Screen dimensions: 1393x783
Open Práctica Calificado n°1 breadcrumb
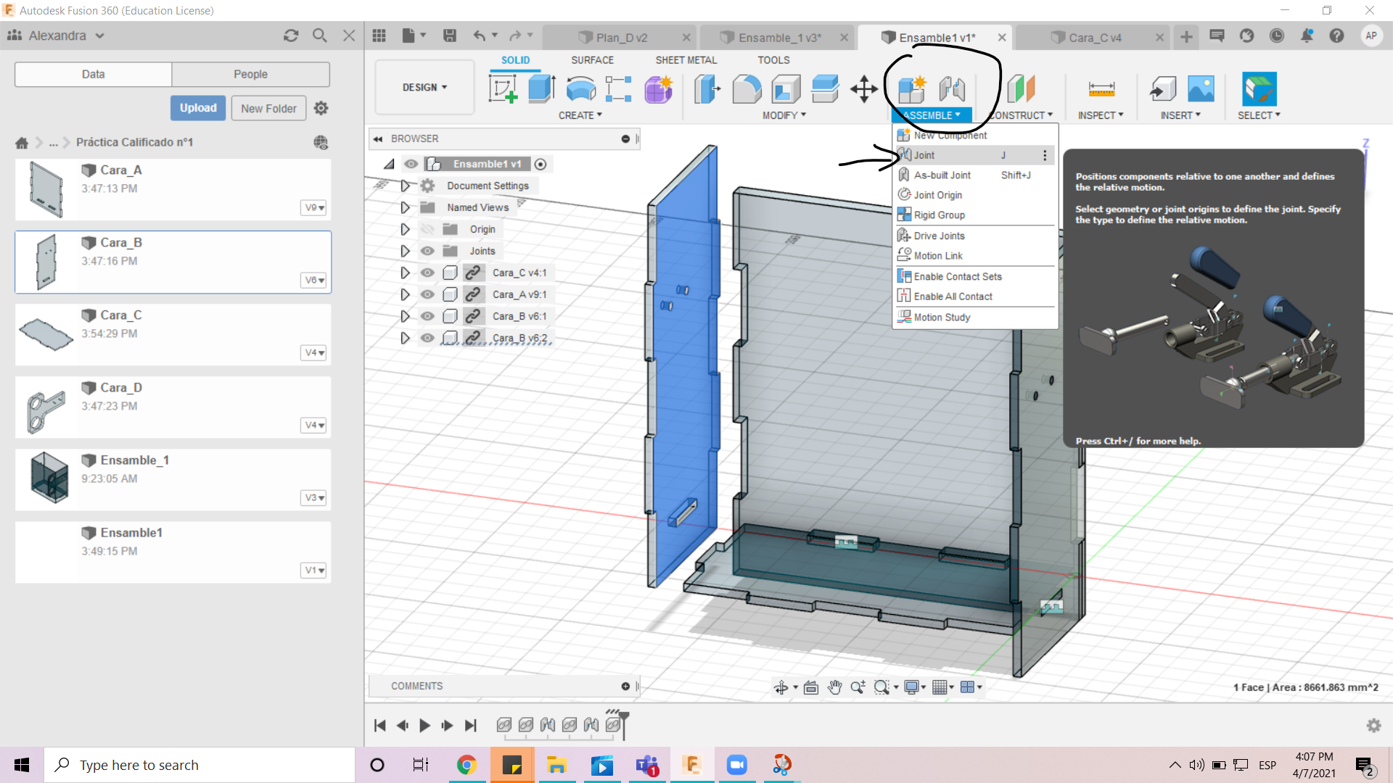135,142
